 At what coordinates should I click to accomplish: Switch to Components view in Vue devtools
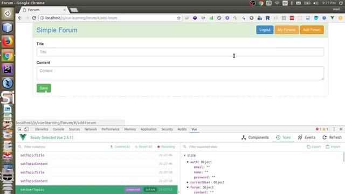(255, 137)
